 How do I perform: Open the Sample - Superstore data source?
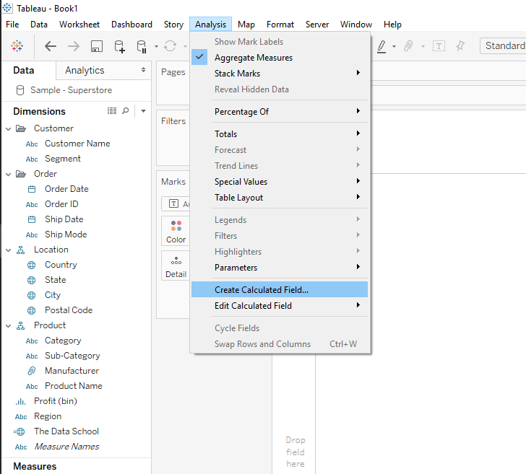pyautogui.click(x=70, y=90)
